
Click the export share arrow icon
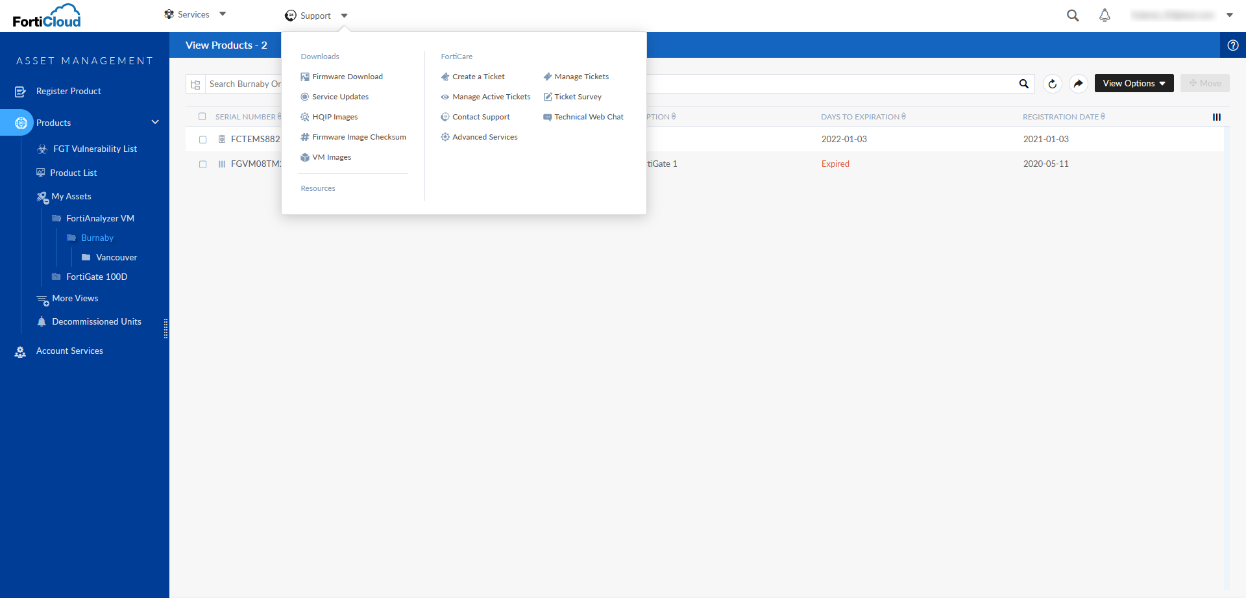(1078, 84)
